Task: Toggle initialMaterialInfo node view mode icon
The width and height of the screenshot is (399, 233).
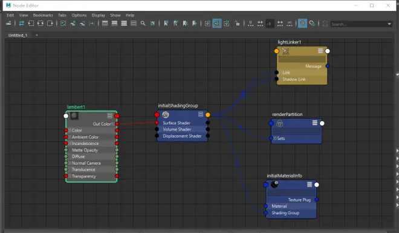Action: 310,185
